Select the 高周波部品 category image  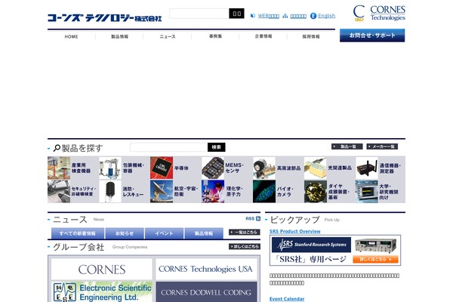pyautogui.click(x=264, y=168)
